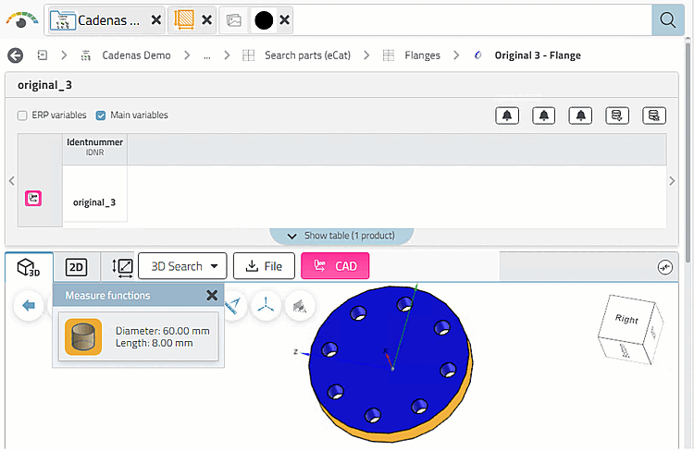This screenshot has width=694, height=451.
Task: Click Original 3 - Flange breadcrumb
Action: (538, 55)
